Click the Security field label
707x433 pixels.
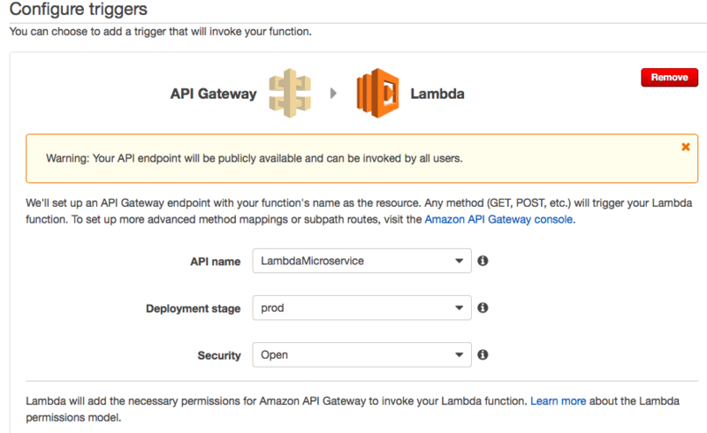coord(219,355)
